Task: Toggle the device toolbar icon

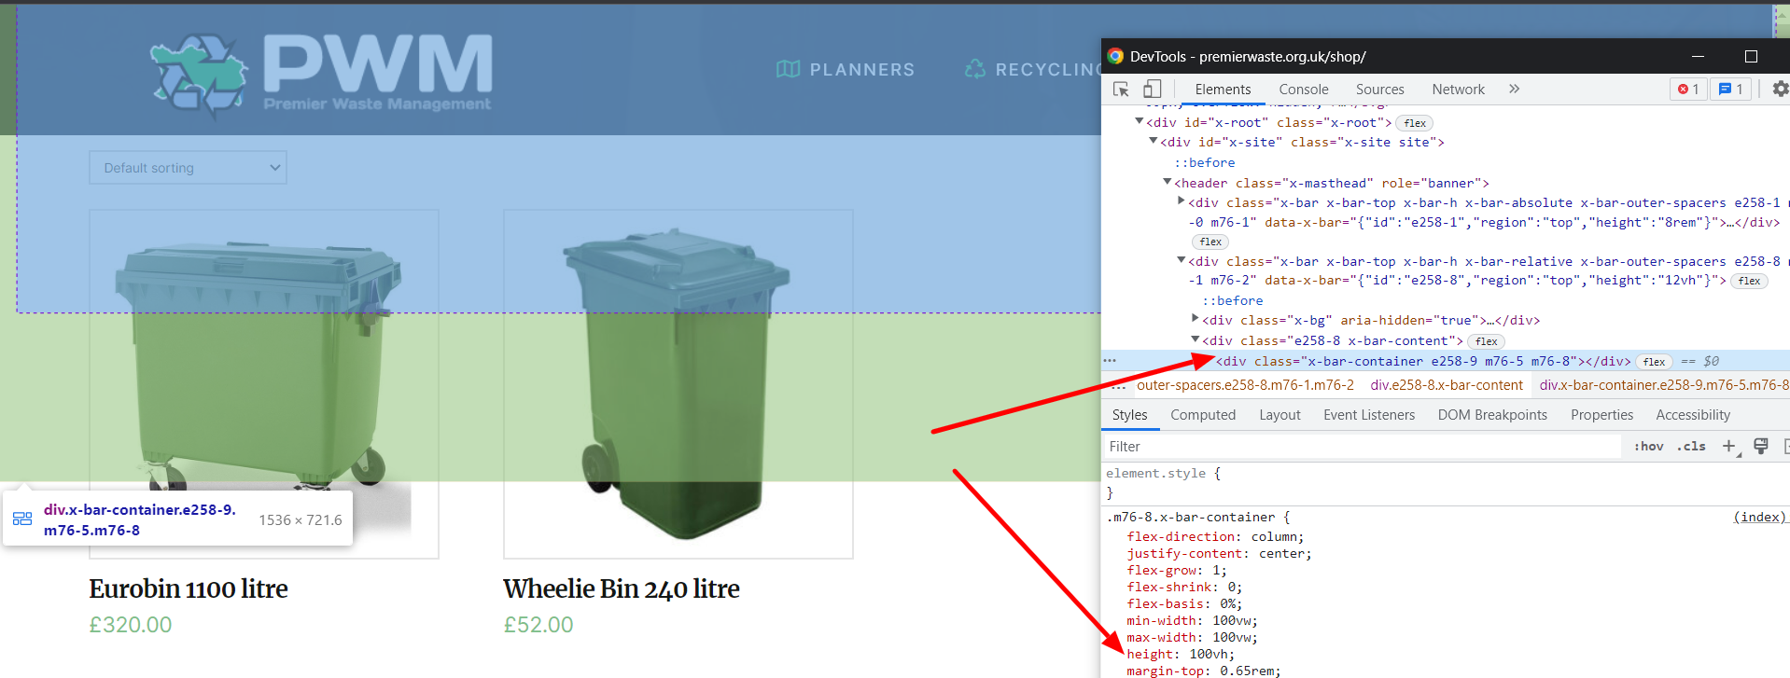Action: [1153, 90]
